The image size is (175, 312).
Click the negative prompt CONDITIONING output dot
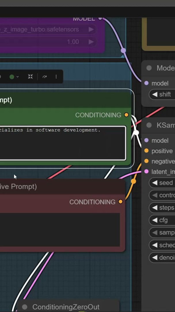[x=121, y=201]
